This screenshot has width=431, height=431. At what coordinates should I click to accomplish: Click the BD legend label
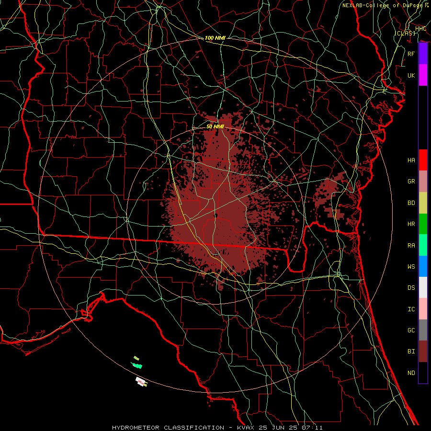pos(411,203)
